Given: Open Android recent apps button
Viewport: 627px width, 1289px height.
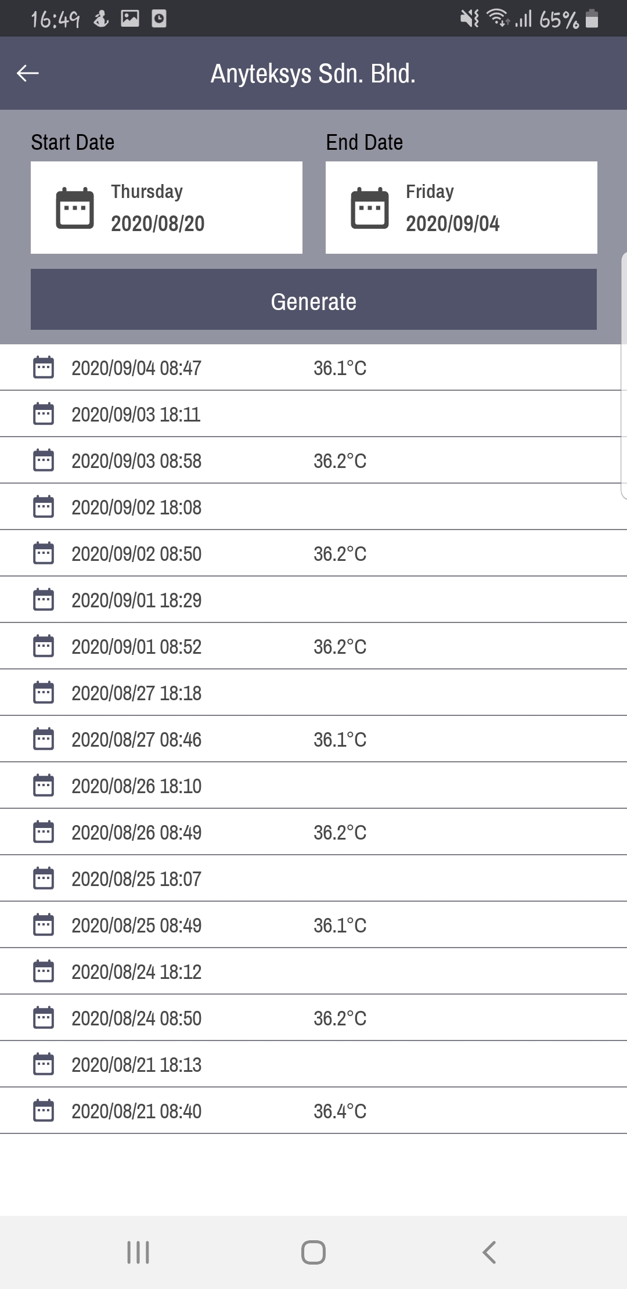Looking at the screenshot, I should (138, 1252).
